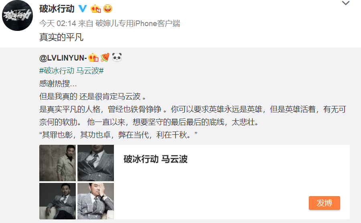The width and height of the screenshot is (361, 223).
Task: Open the @LVLINYUN- user profile link
Action: (63, 58)
